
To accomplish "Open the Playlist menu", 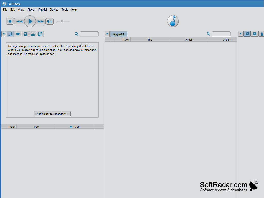I will 42,10.
